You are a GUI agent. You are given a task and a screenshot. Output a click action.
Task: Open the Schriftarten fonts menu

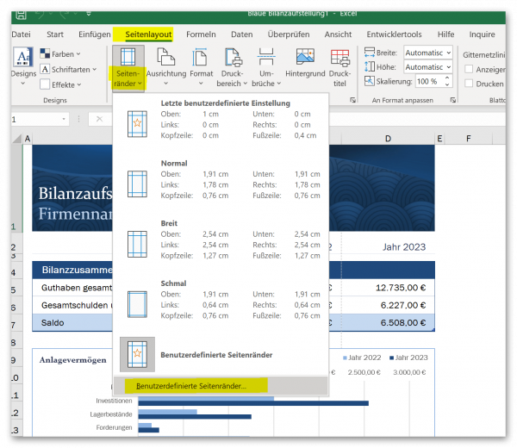click(69, 69)
